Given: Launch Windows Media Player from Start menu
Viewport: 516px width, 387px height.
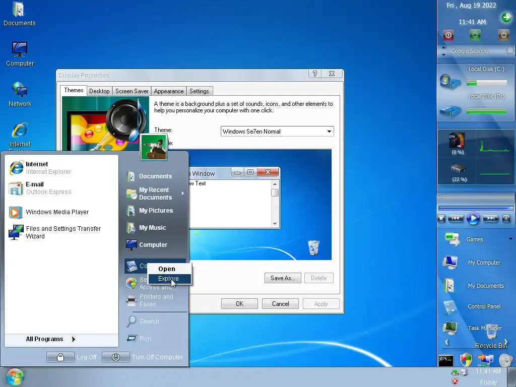Looking at the screenshot, I should coord(49,212).
